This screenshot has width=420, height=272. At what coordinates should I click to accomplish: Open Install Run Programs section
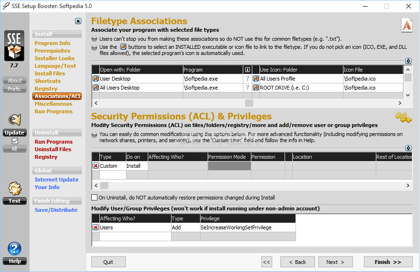[54, 111]
